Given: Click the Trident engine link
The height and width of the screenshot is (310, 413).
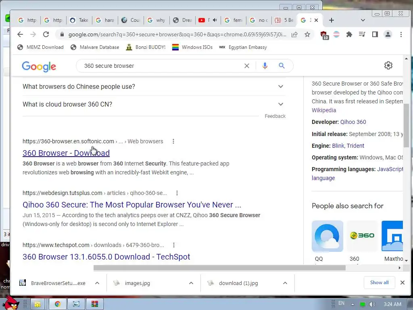Looking at the screenshot, I should click(355, 146).
